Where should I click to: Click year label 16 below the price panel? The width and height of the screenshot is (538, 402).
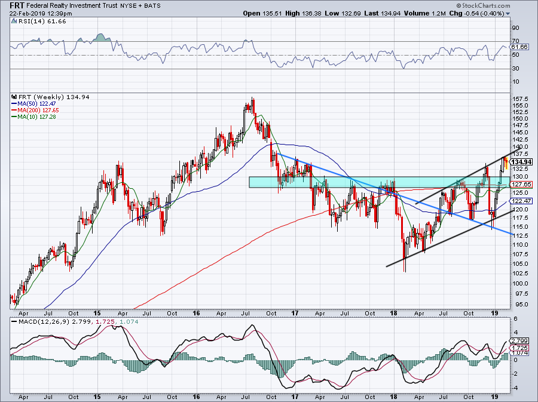pyautogui.click(x=196, y=313)
